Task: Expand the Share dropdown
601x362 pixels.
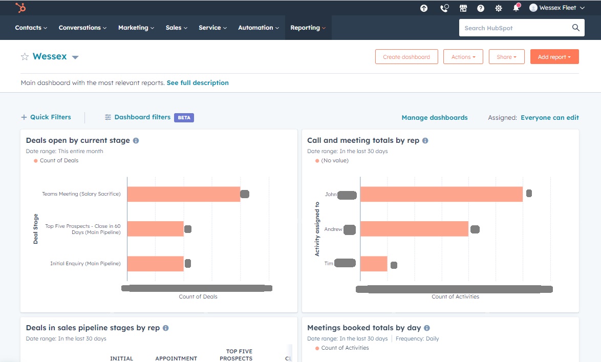Action: (x=506, y=57)
